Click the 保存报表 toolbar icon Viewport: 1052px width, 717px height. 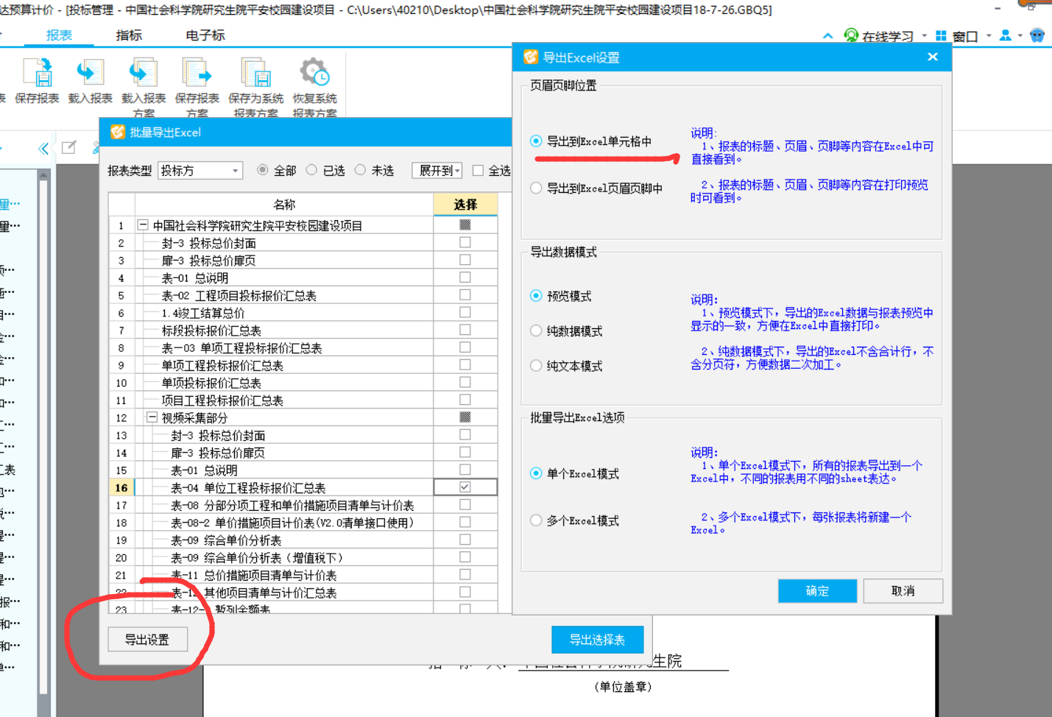tap(38, 73)
